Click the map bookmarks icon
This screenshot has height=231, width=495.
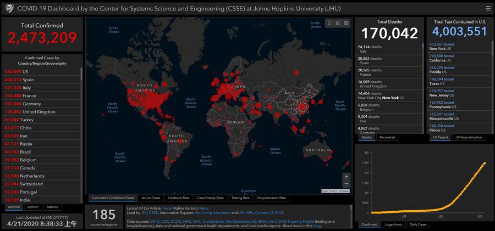click(329, 23)
